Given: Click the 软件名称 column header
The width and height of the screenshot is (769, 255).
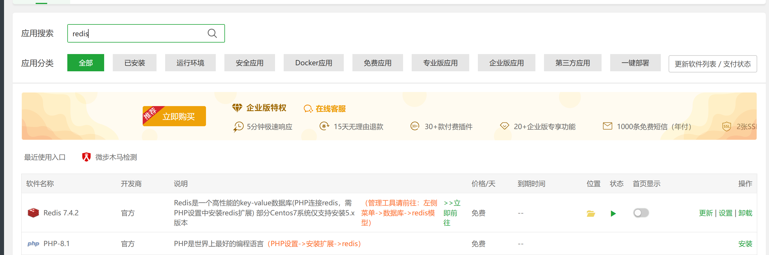Looking at the screenshot, I should pos(40,183).
